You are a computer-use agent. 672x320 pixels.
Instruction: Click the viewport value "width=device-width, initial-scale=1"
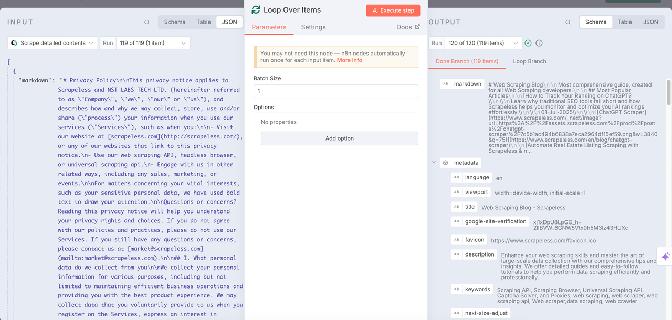click(x=540, y=193)
